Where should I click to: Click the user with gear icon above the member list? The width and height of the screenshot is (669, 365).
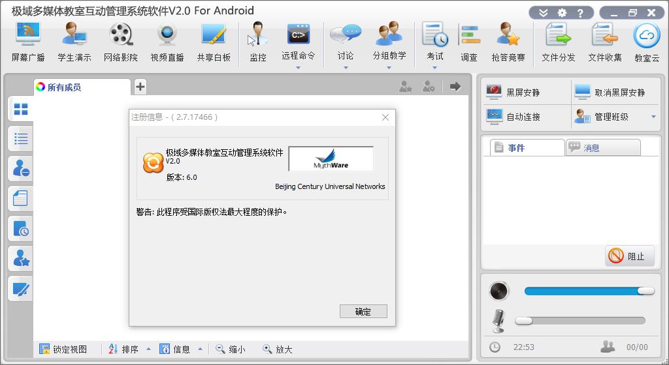[429, 87]
